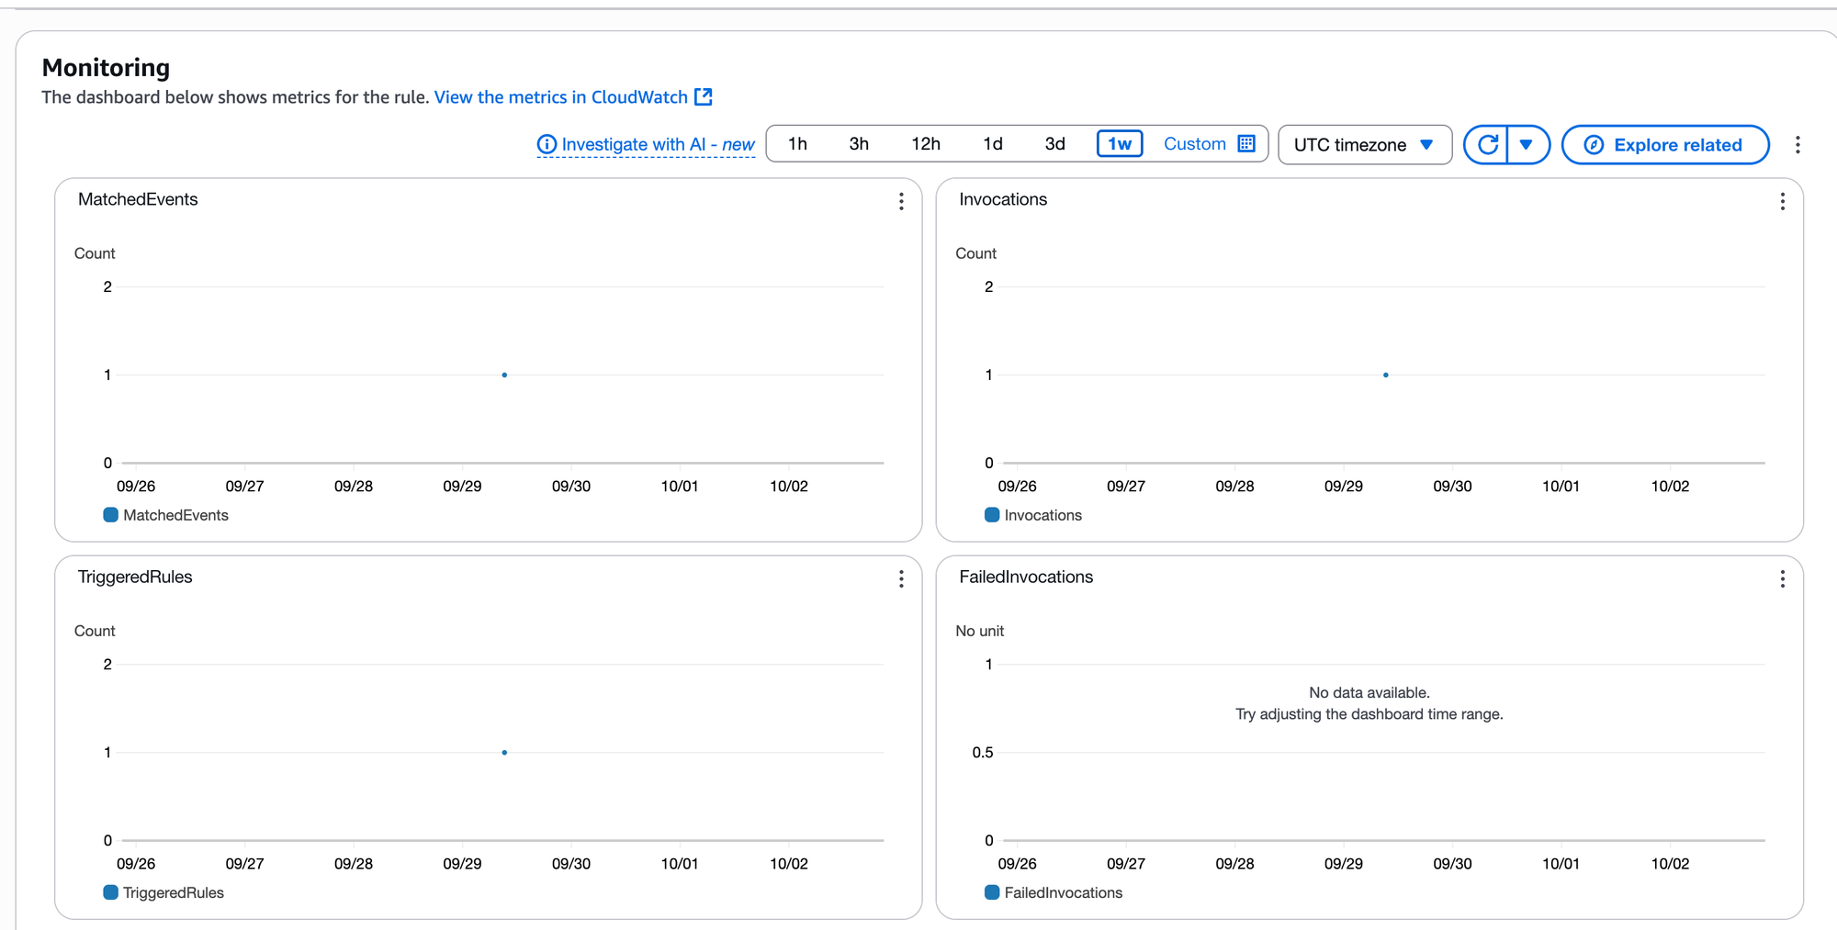The image size is (1837, 930).
Task: Select the 1h time range
Action: pos(797,143)
